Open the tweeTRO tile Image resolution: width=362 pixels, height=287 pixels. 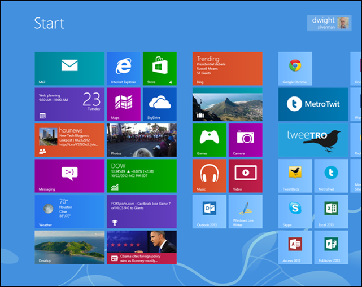pos(313,140)
